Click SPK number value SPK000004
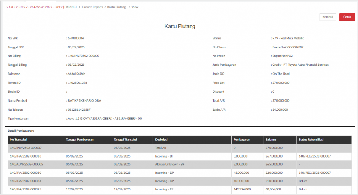This screenshot has height=195, width=358. point(76,38)
